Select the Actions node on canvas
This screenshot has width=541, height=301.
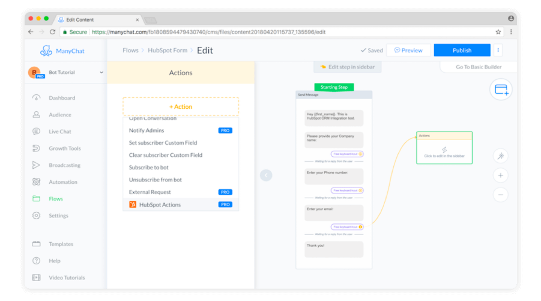[x=444, y=148]
